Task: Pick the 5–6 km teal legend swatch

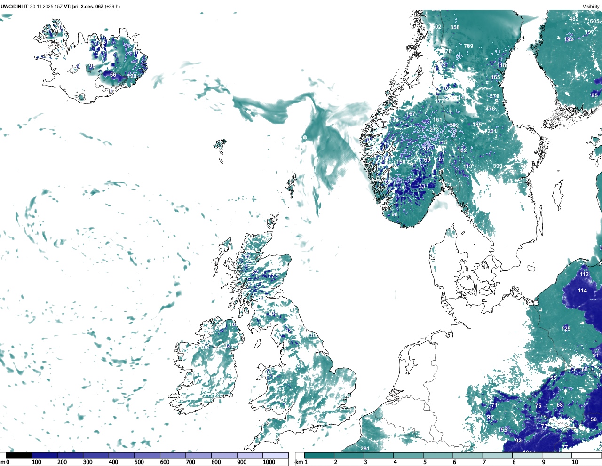Action: click(x=438, y=455)
